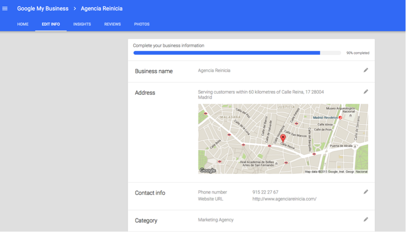Click the Madrid-Recoletos station marker on map
Viewport: 406px width, 232px height.
click(340, 117)
